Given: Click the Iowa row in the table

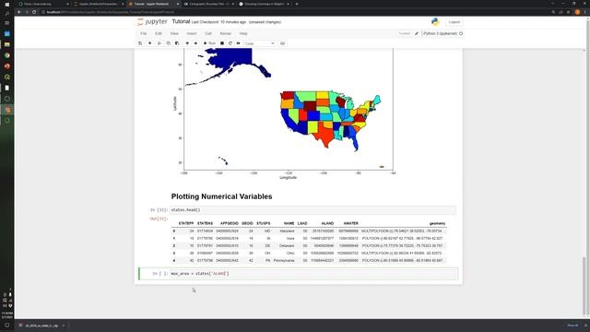Looking at the screenshot, I should click(x=309, y=238).
